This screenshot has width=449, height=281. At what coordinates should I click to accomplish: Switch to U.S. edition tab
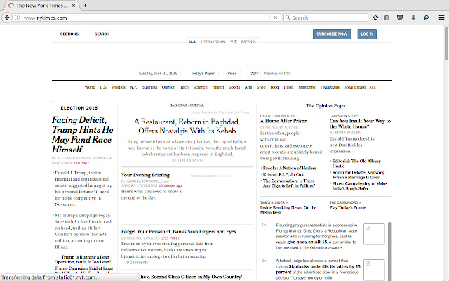pos(192,41)
